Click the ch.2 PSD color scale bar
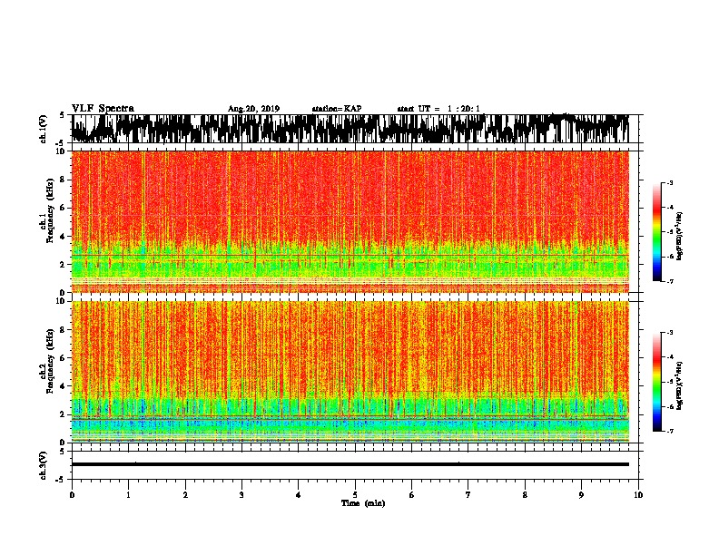Viewport: 719px width, 555px height. pos(657,382)
